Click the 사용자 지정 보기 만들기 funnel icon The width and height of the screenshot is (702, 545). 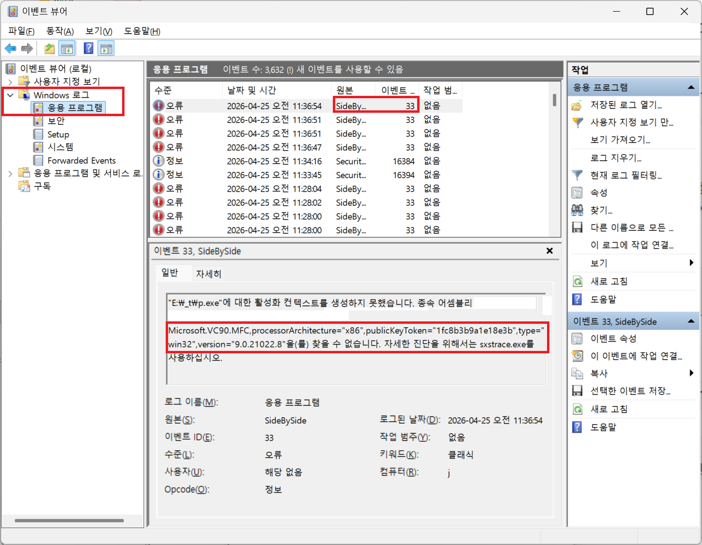click(x=577, y=122)
